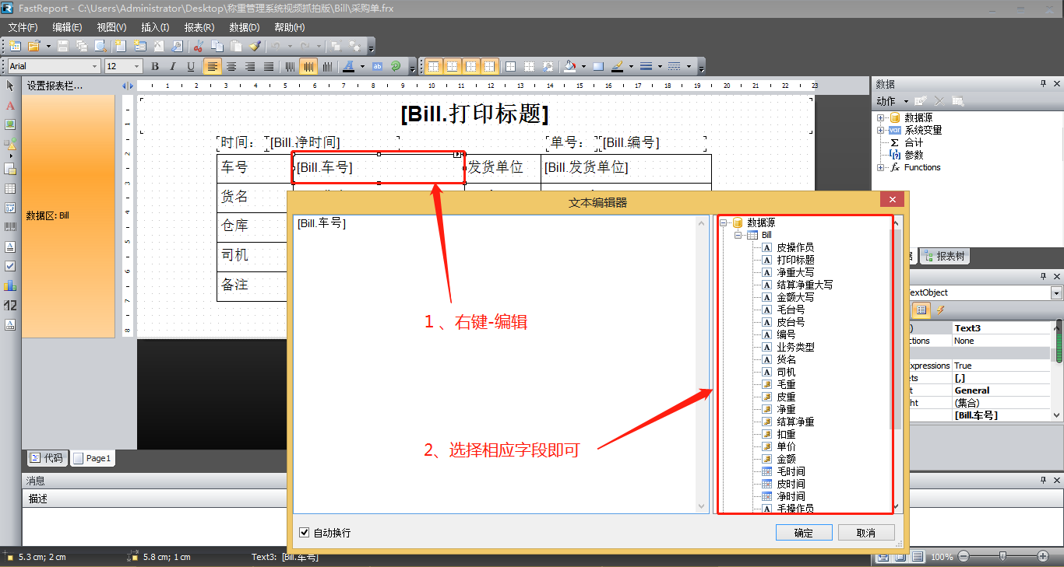The height and width of the screenshot is (567, 1064).
Task: Click the 确定 button
Action: (803, 533)
